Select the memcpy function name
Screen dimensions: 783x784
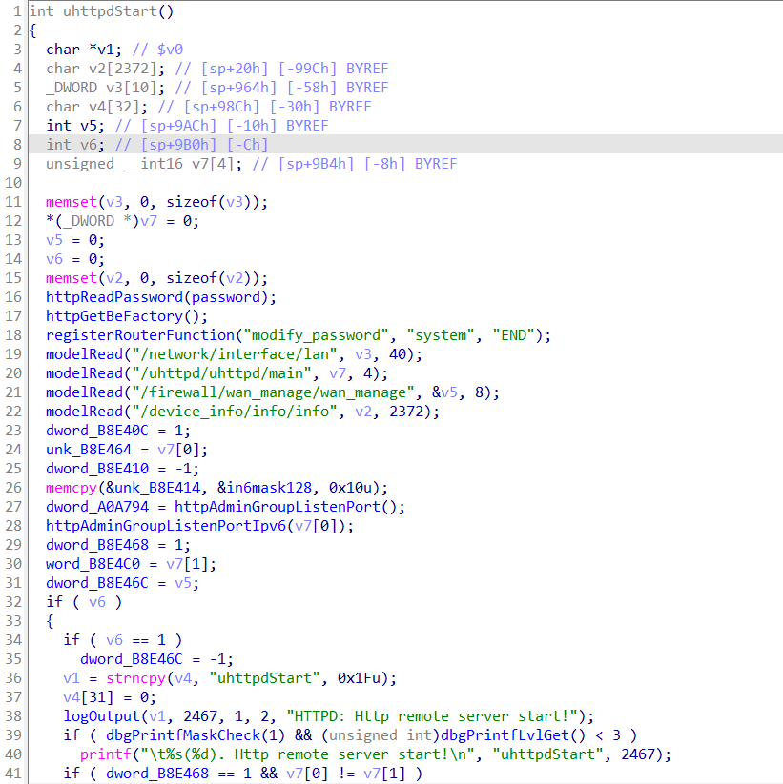point(72,488)
